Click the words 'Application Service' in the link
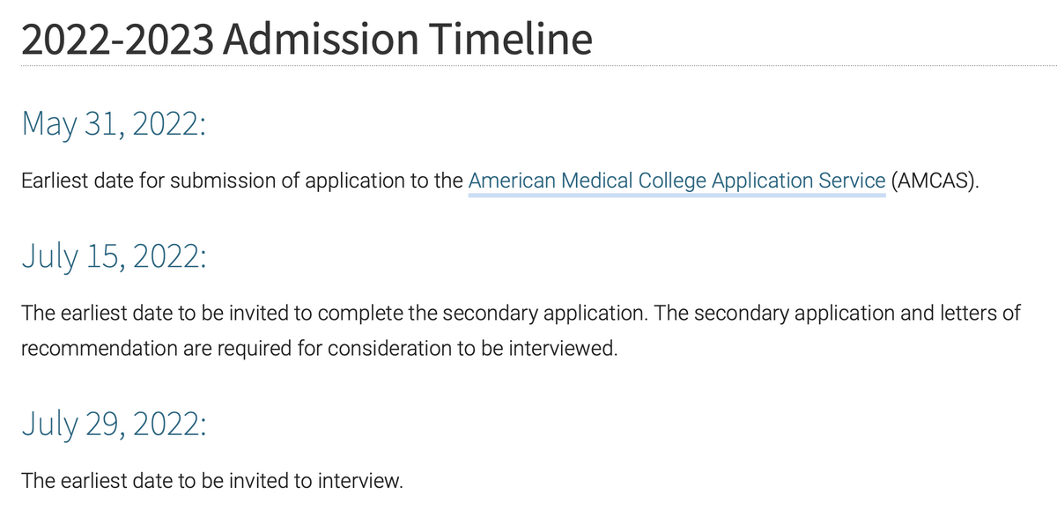The height and width of the screenshot is (510, 1057). point(798,181)
